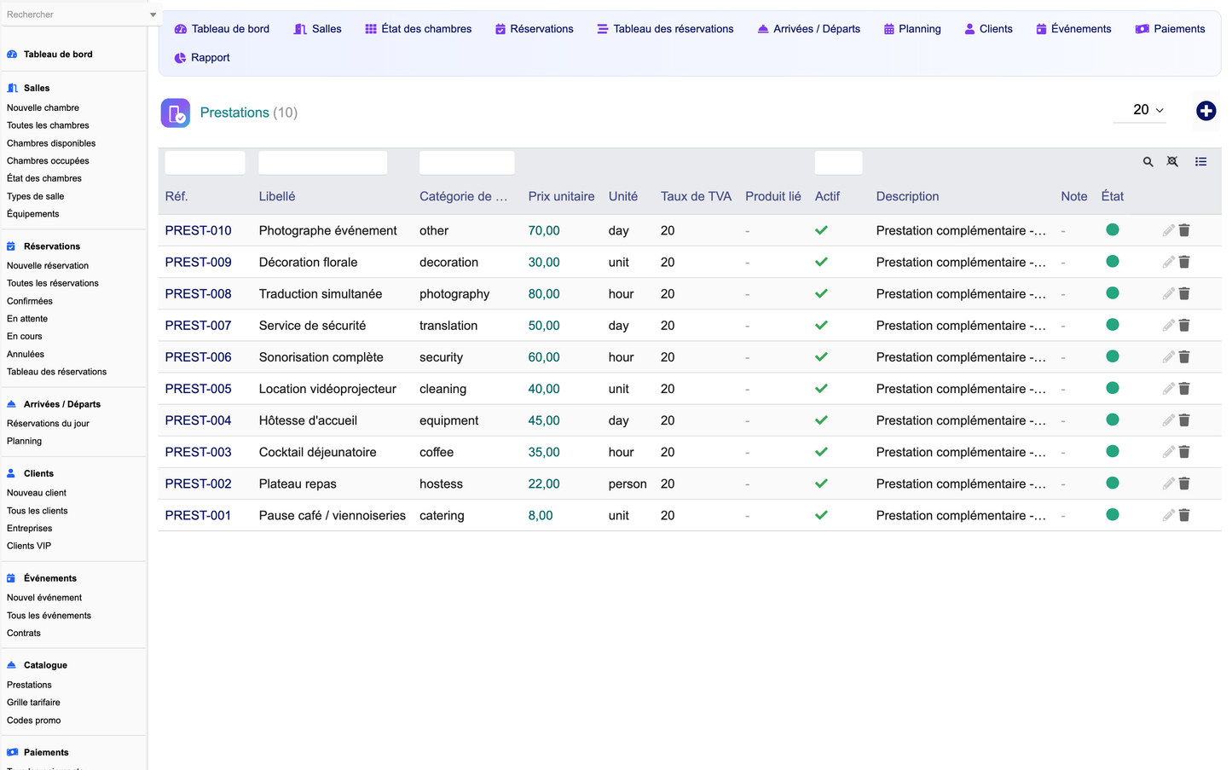
Task: Delete PREST-007 using the trash icon
Action: (x=1184, y=325)
